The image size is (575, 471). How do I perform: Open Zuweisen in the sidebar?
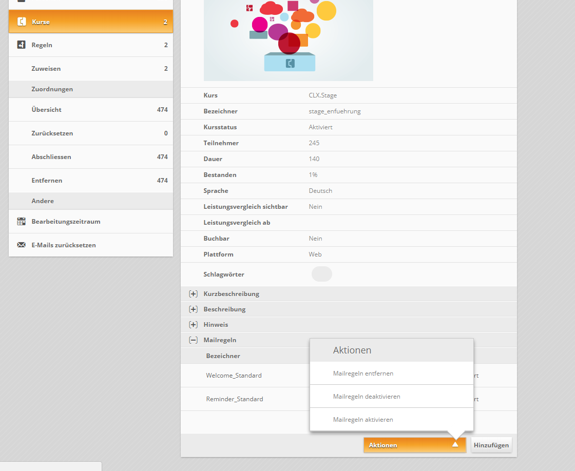[46, 69]
